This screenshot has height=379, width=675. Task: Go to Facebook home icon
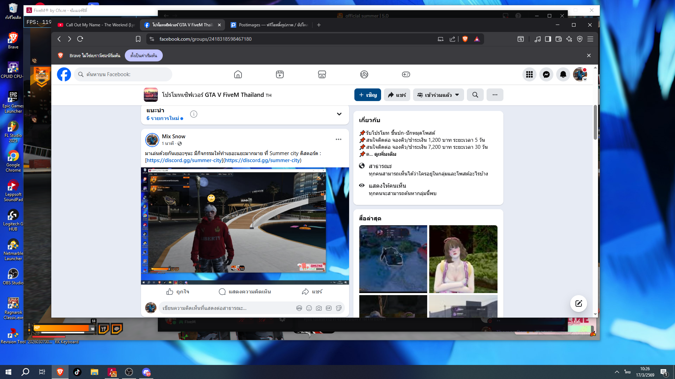238,74
